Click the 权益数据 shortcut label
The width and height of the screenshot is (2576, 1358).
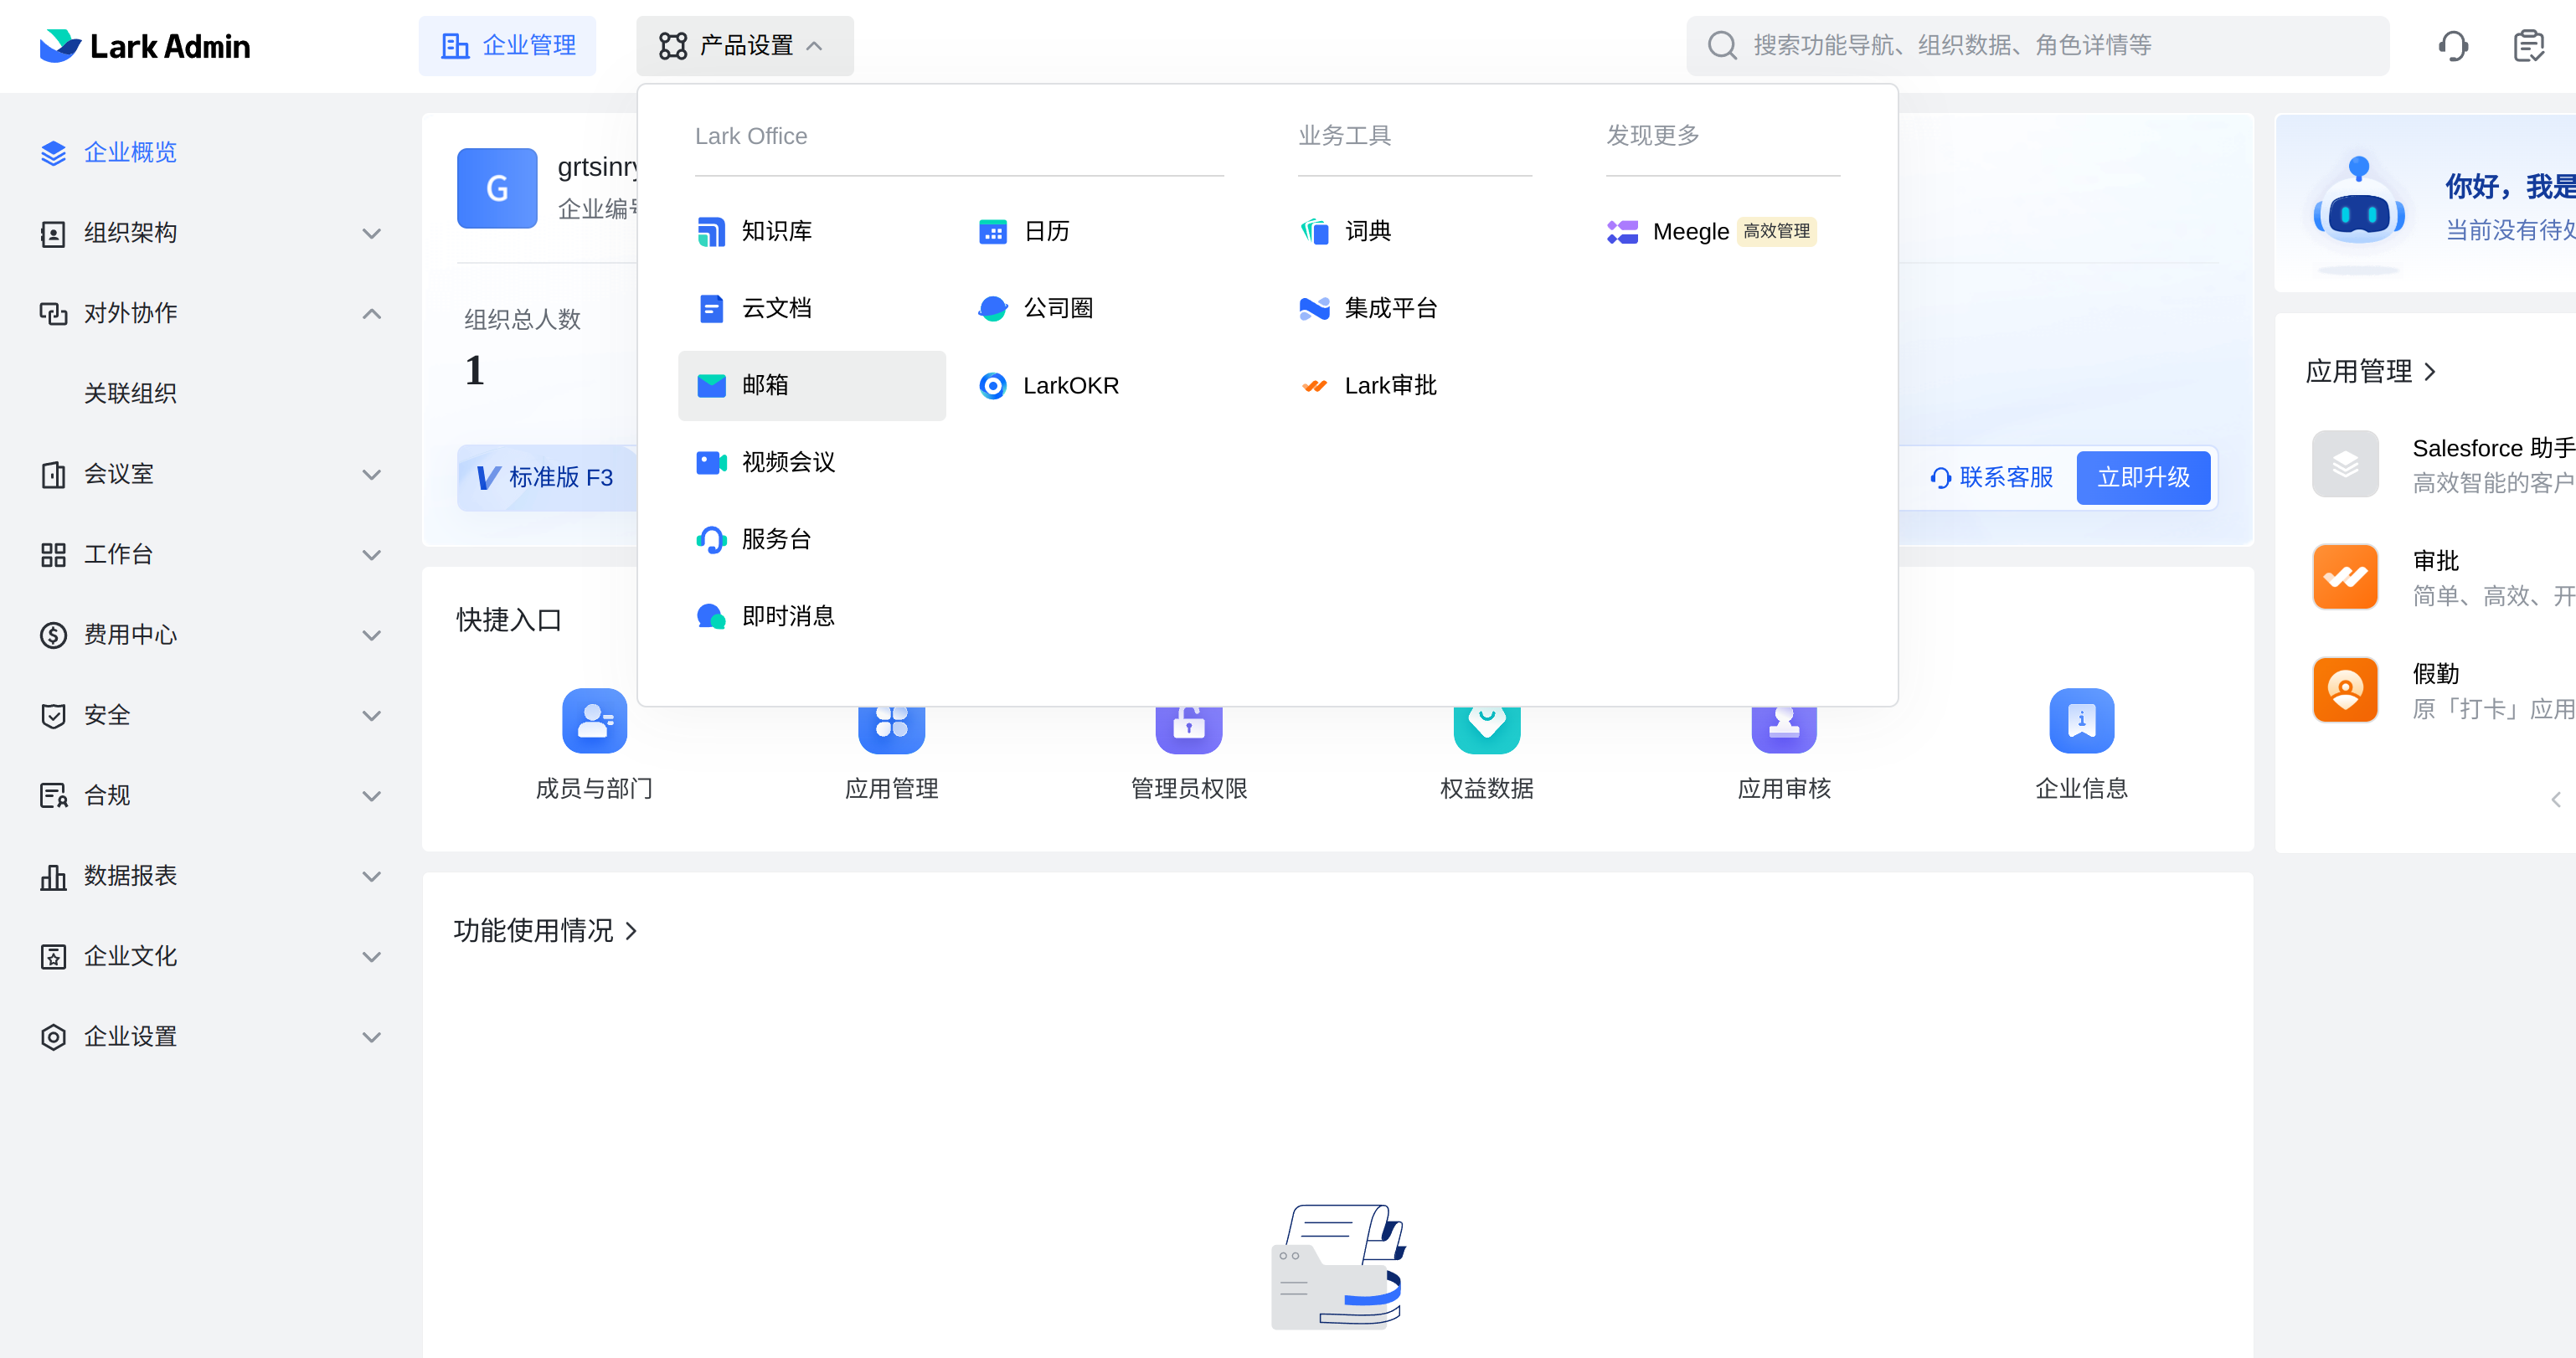(x=1486, y=789)
